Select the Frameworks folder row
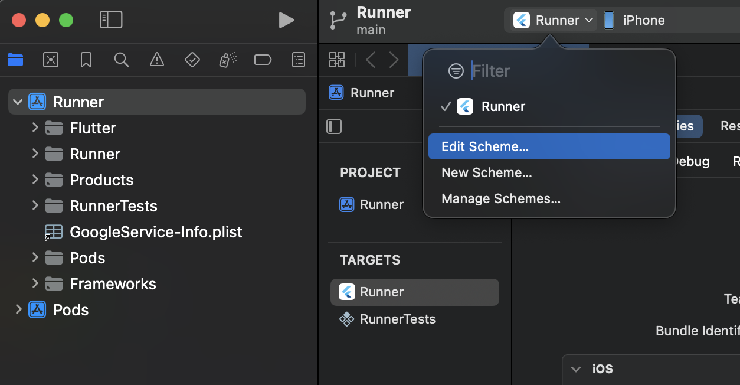740x385 pixels. (x=157, y=284)
